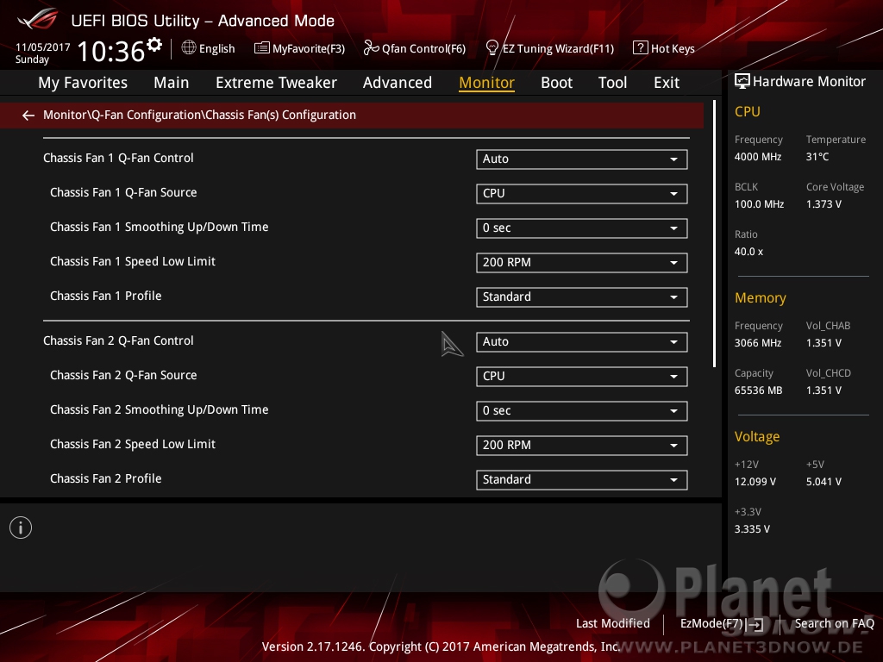Image resolution: width=883 pixels, height=662 pixels.
Task: Select Chassis Fan 2 Q-Fan Source label
Action: [123, 376]
